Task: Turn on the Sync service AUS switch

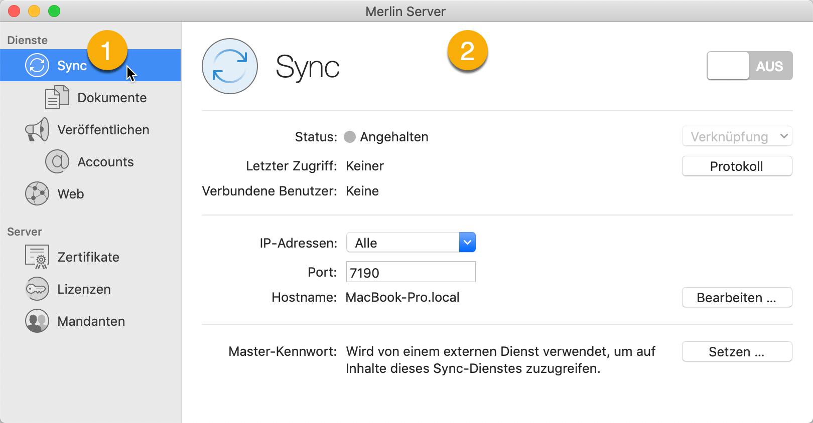Action: pos(750,66)
